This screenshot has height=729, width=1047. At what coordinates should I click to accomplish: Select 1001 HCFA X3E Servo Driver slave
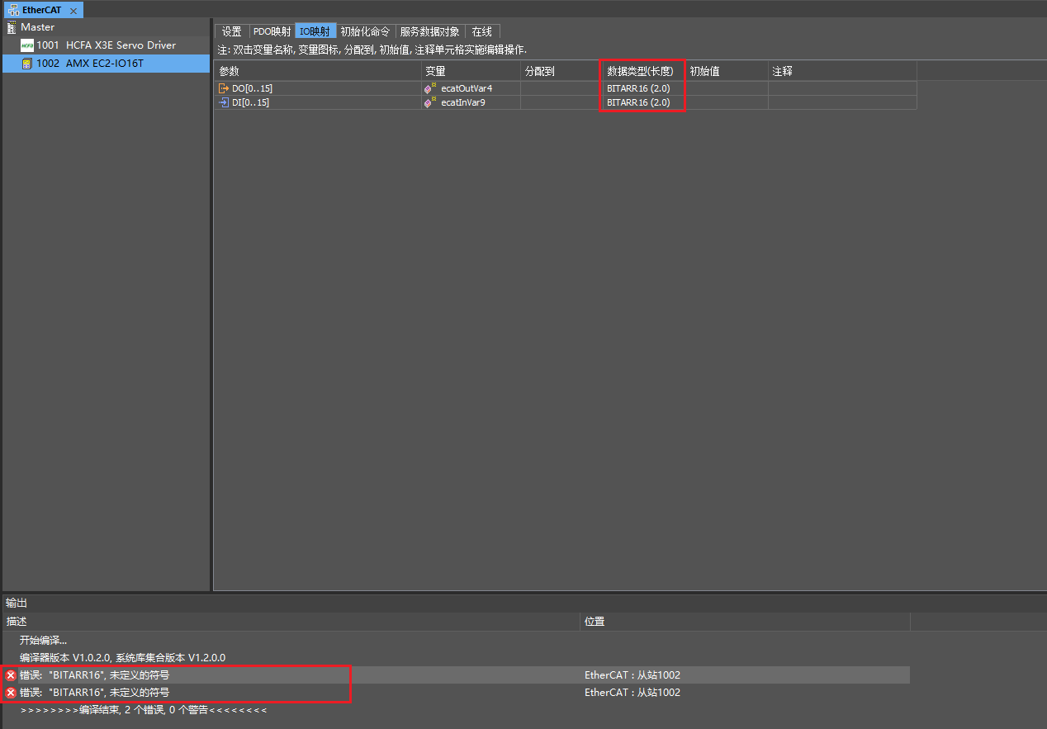[x=106, y=45]
